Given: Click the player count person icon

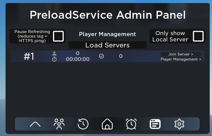Looking at the screenshot, I should 54,53.
